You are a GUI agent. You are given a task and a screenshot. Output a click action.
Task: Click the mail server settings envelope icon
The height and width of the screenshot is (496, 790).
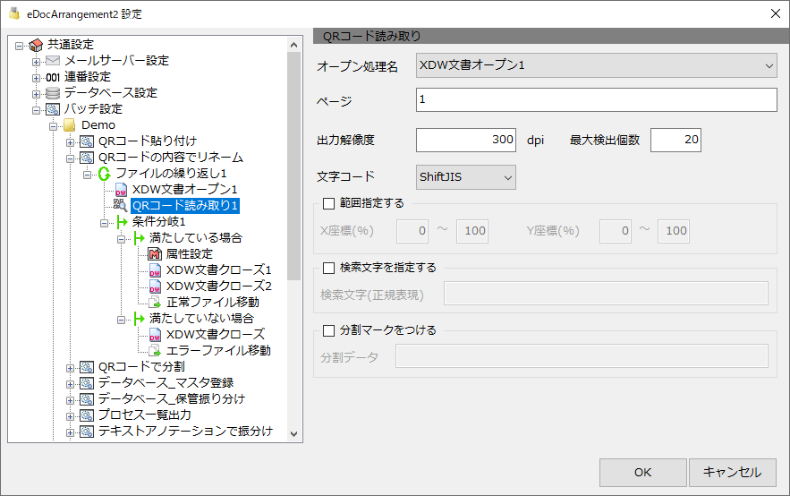click(53, 61)
